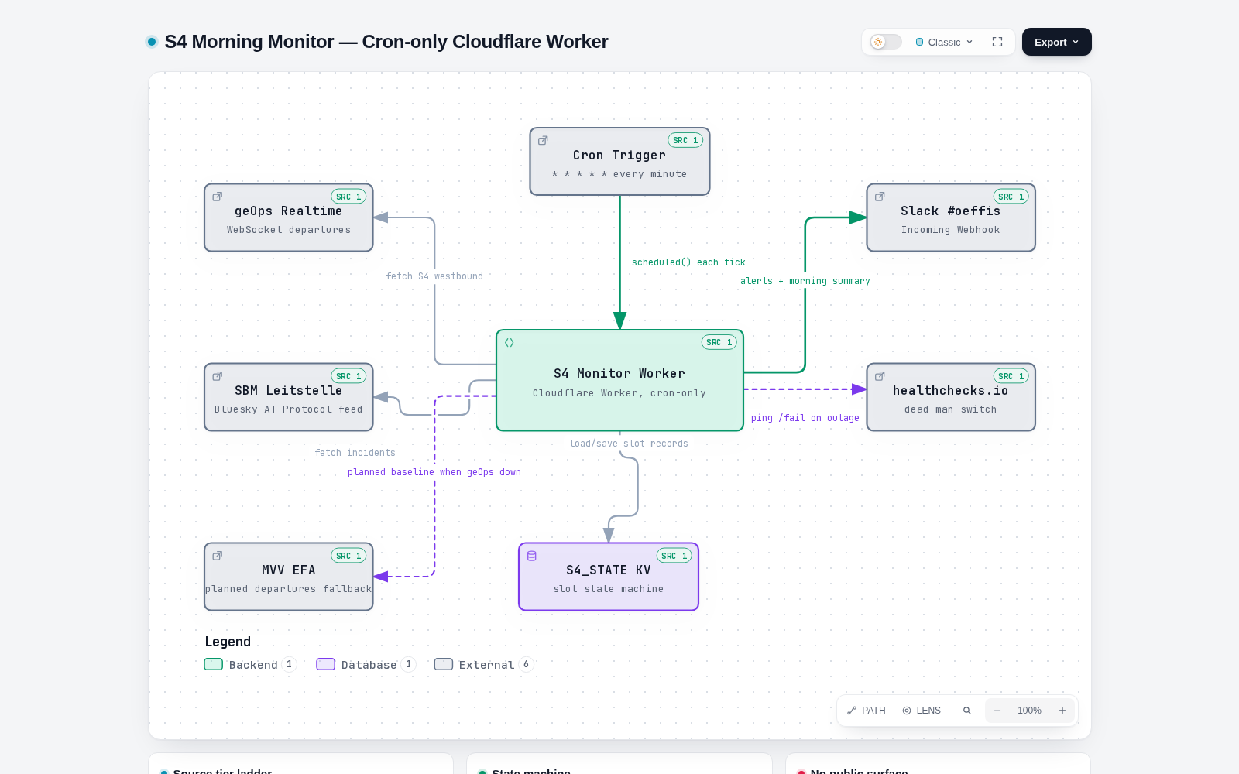Click the 'ping /fail on outage' edge label

click(805, 418)
